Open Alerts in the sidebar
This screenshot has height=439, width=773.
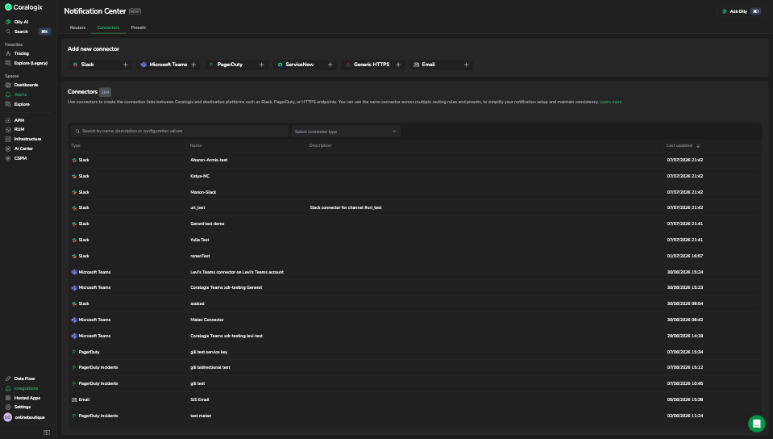(16, 94)
